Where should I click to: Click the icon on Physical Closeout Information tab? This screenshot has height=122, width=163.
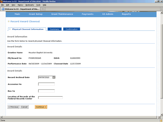(10, 29)
